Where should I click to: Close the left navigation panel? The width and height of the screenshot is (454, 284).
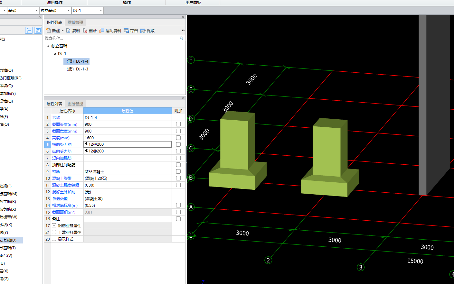pyautogui.click(x=40, y=17)
